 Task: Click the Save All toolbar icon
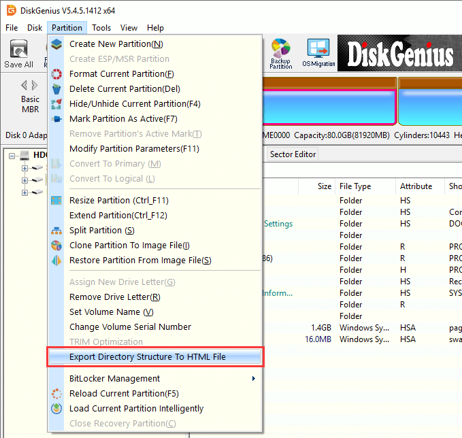click(18, 54)
